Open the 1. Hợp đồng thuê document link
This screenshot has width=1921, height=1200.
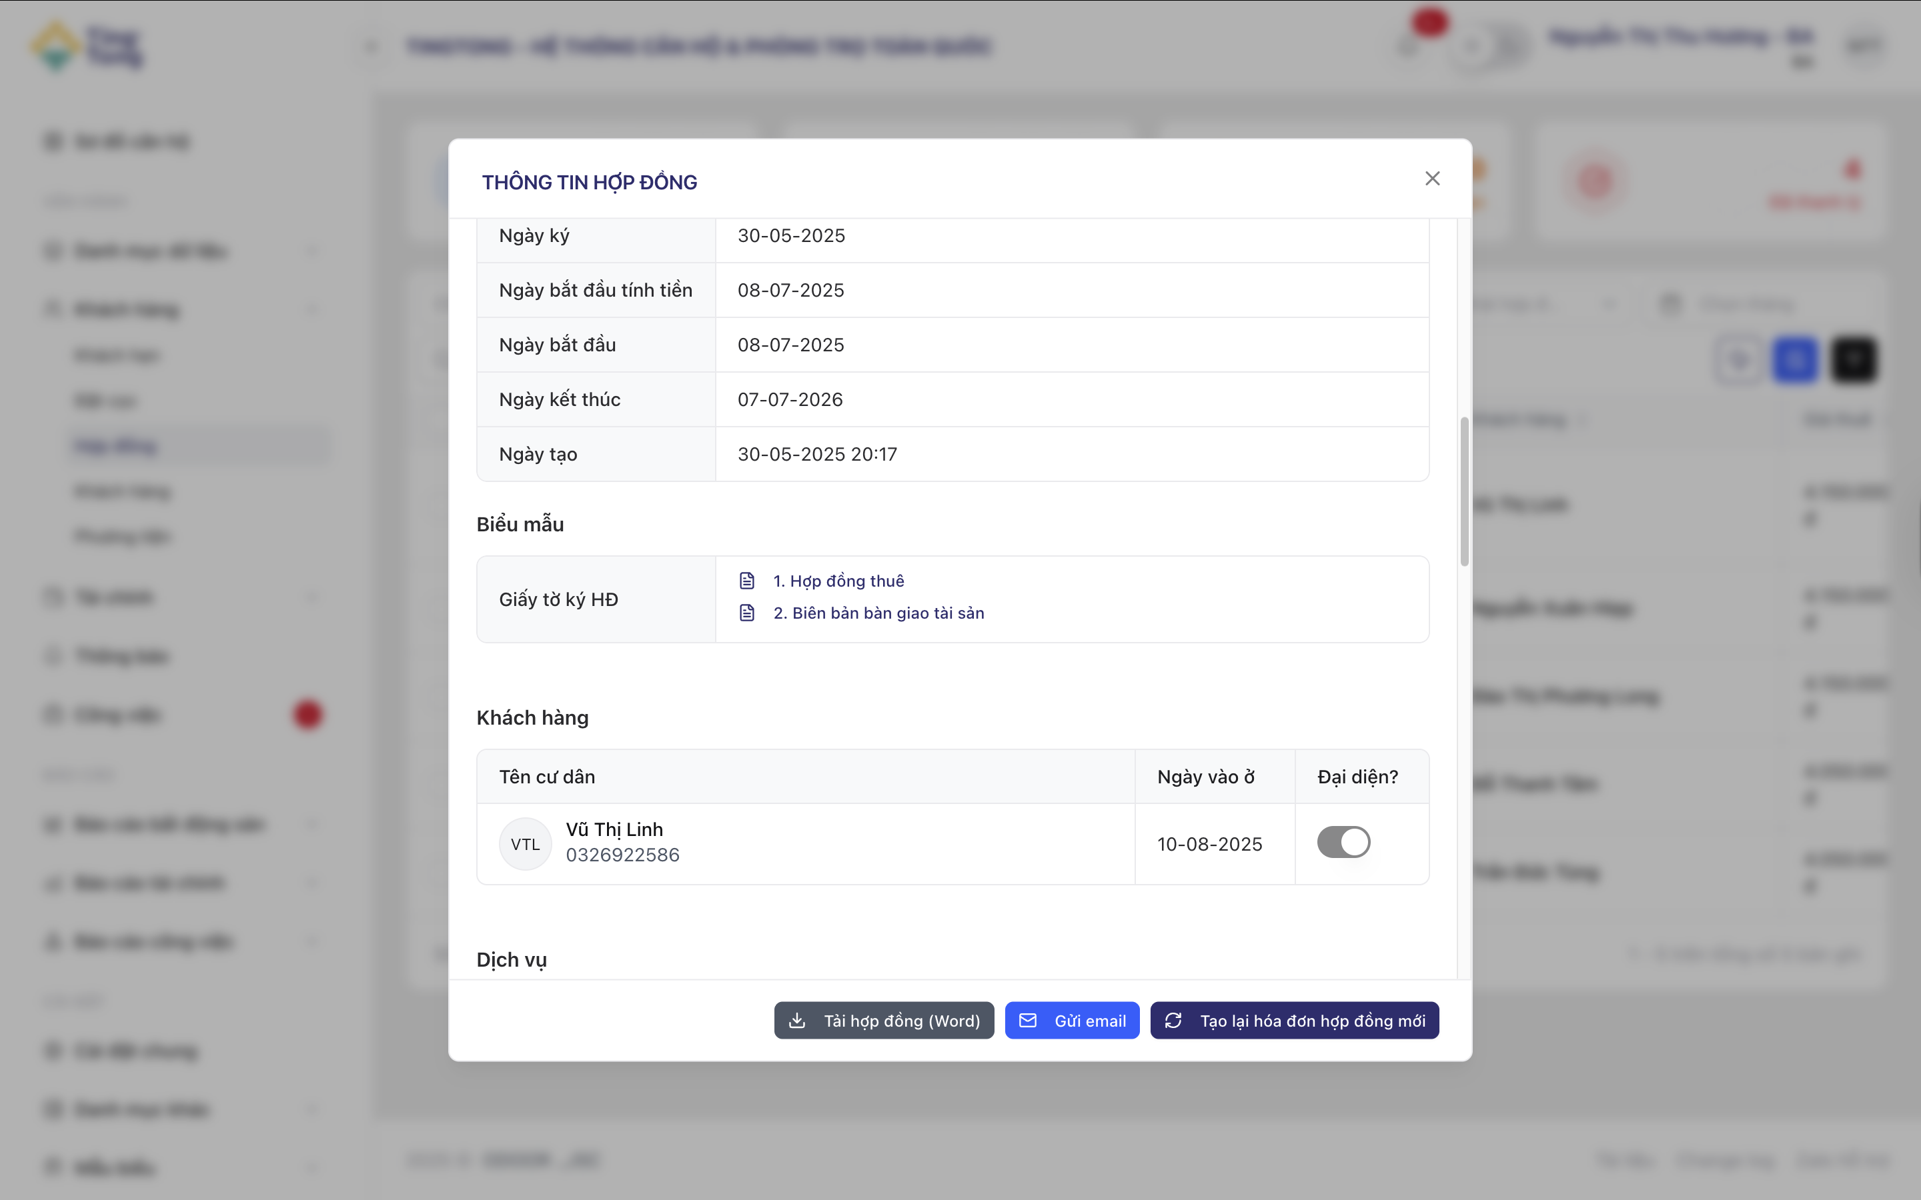(838, 581)
